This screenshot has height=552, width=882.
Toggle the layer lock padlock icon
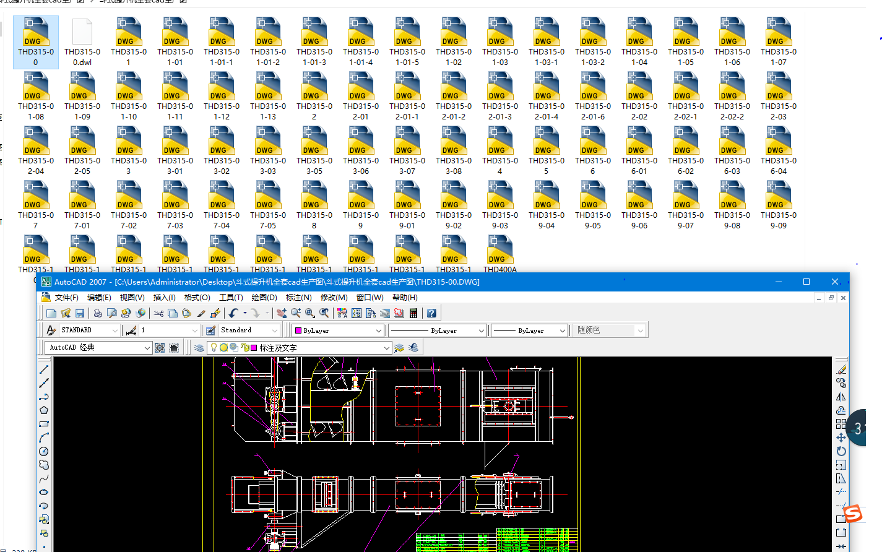pos(244,348)
